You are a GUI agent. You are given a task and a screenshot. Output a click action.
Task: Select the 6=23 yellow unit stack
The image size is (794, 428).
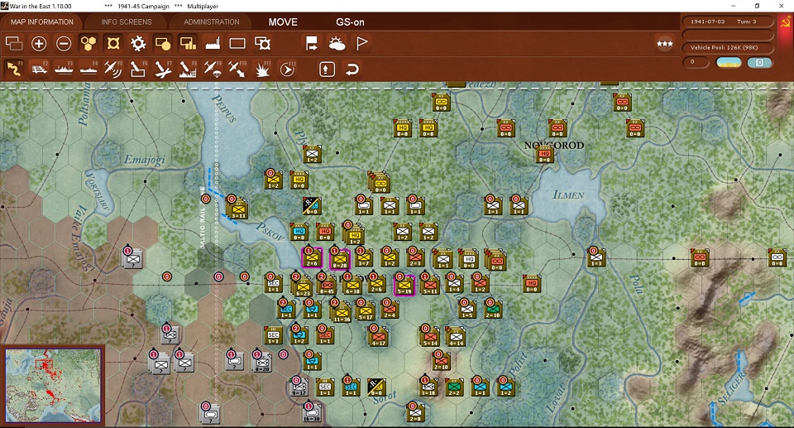(x=303, y=286)
